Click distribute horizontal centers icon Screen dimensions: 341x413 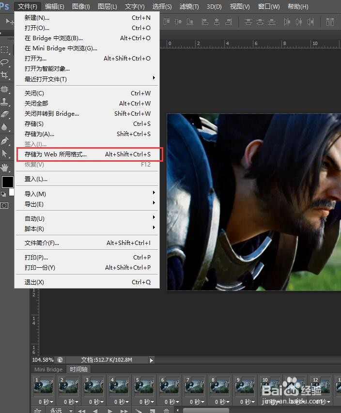tap(299, 22)
